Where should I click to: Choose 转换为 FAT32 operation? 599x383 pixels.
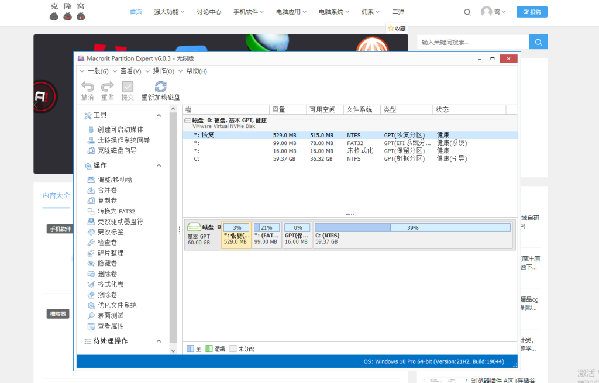tap(111, 211)
